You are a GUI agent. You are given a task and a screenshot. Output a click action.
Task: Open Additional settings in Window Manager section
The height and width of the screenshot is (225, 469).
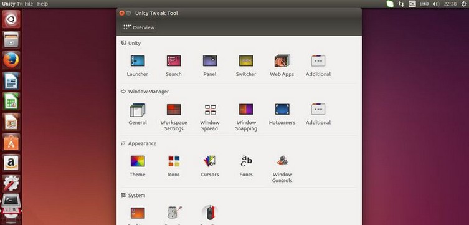tap(318, 110)
